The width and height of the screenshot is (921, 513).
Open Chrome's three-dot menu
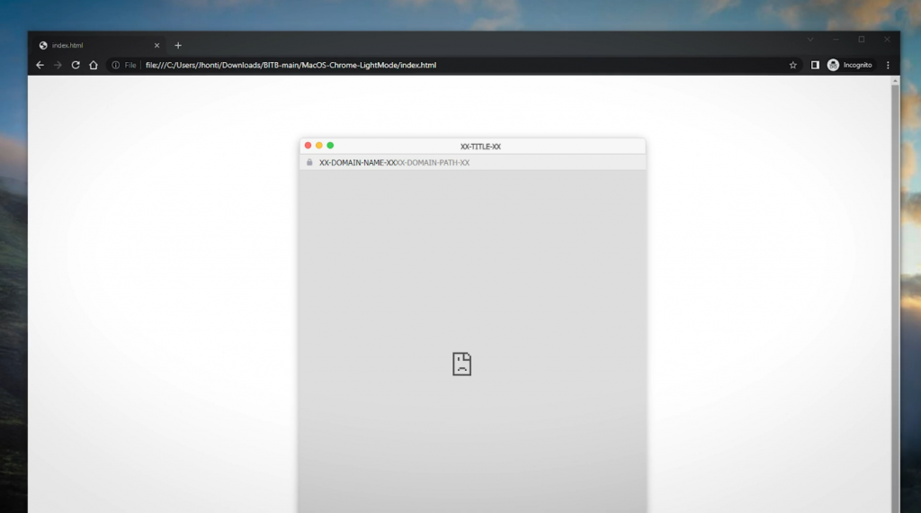click(888, 65)
